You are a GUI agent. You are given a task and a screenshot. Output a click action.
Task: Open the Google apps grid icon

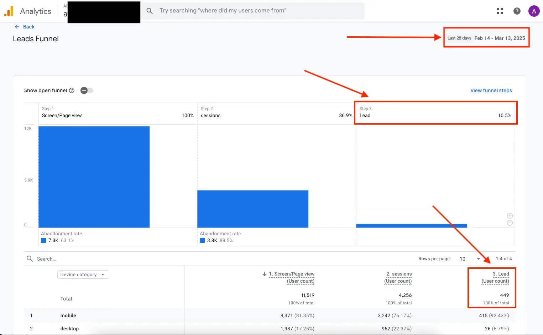[500, 11]
